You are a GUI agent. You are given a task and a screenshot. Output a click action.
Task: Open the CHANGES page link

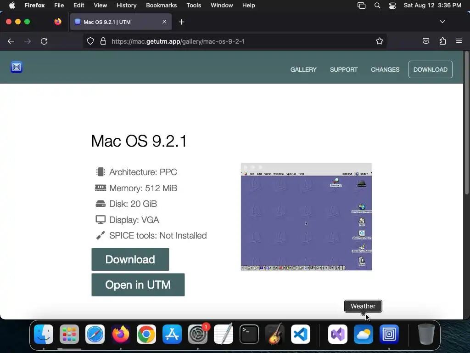[385, 70]
